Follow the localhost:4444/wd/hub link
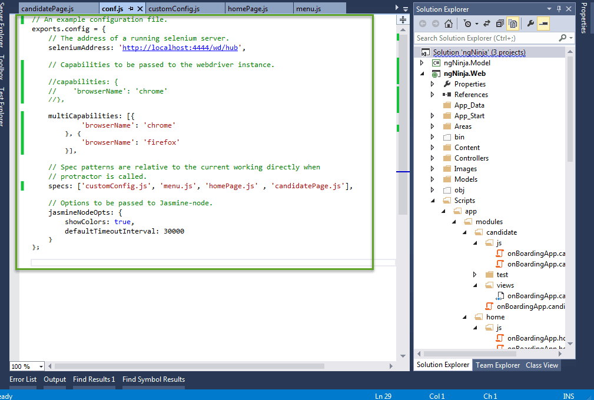Image resolution: width=594 pixels, height=400 pixels. pos(180,48)
